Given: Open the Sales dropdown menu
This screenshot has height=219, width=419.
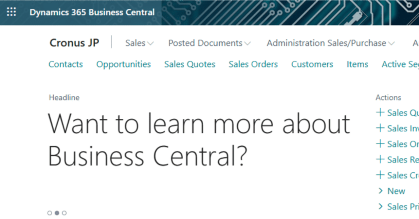Looking at the screenshot, I should (x=139, y=43).
